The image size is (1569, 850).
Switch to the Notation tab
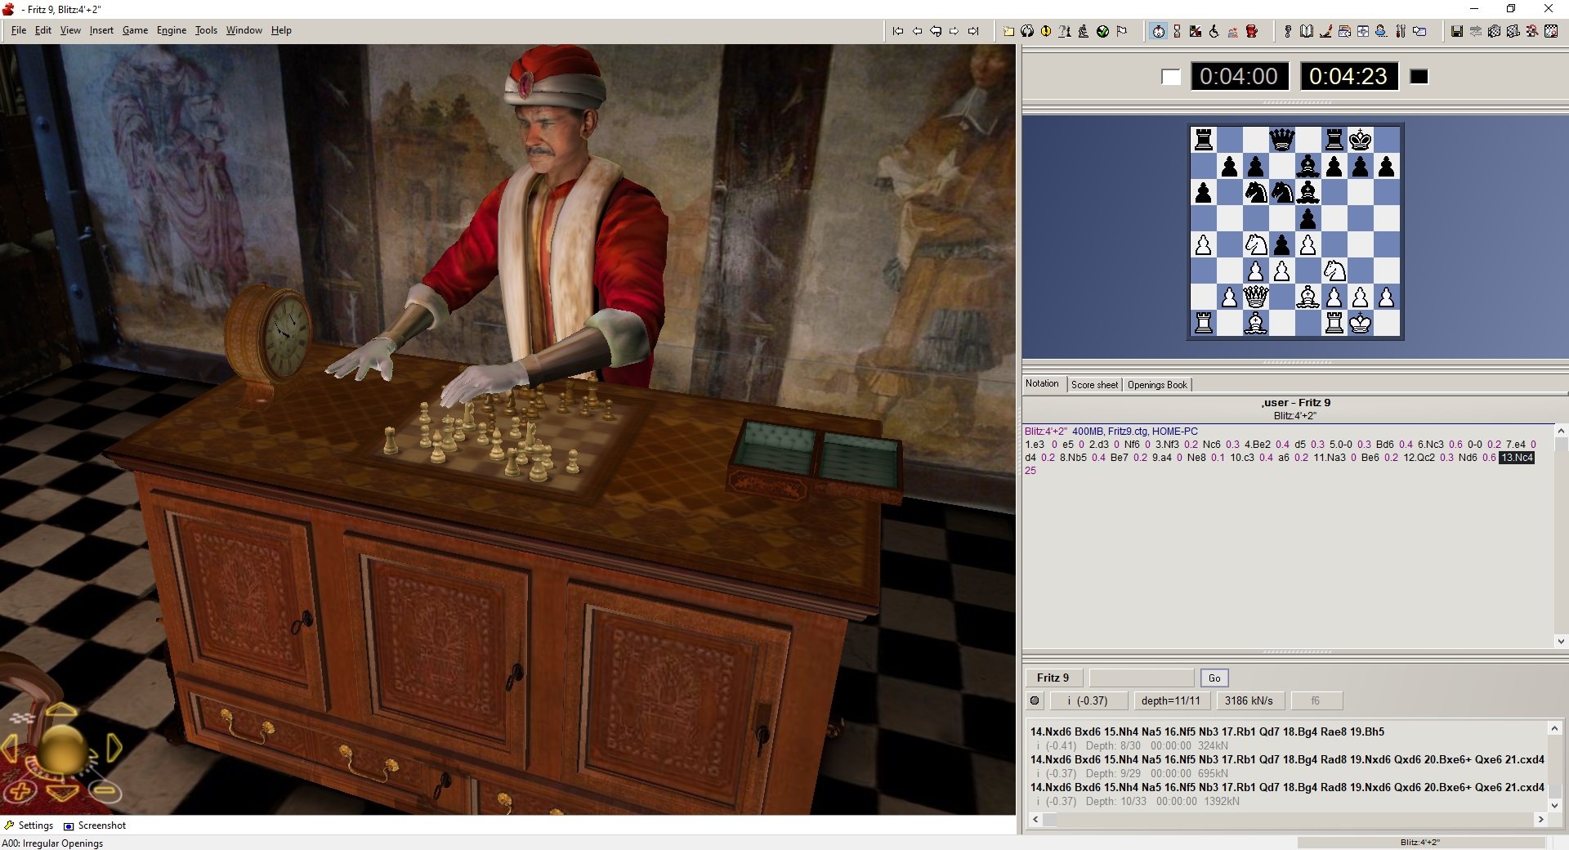1042,383
